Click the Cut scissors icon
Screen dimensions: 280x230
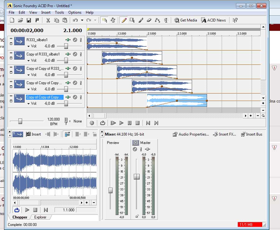48,20
